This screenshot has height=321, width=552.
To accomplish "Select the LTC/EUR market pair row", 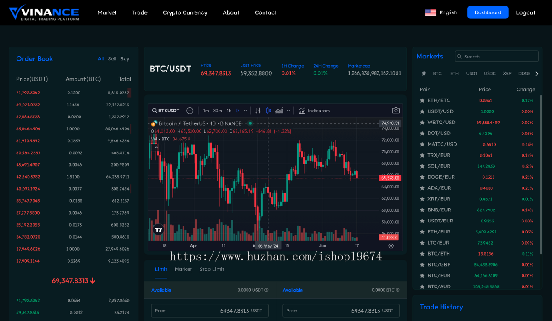I will coord(477,243).
